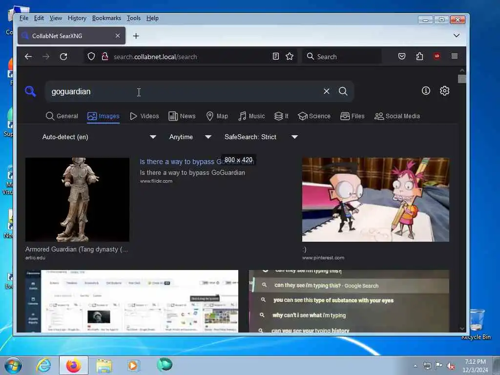This screenshot has height=375, width=500.
Task: Focus the Firefox Search box
Action: tap(342, 57)
